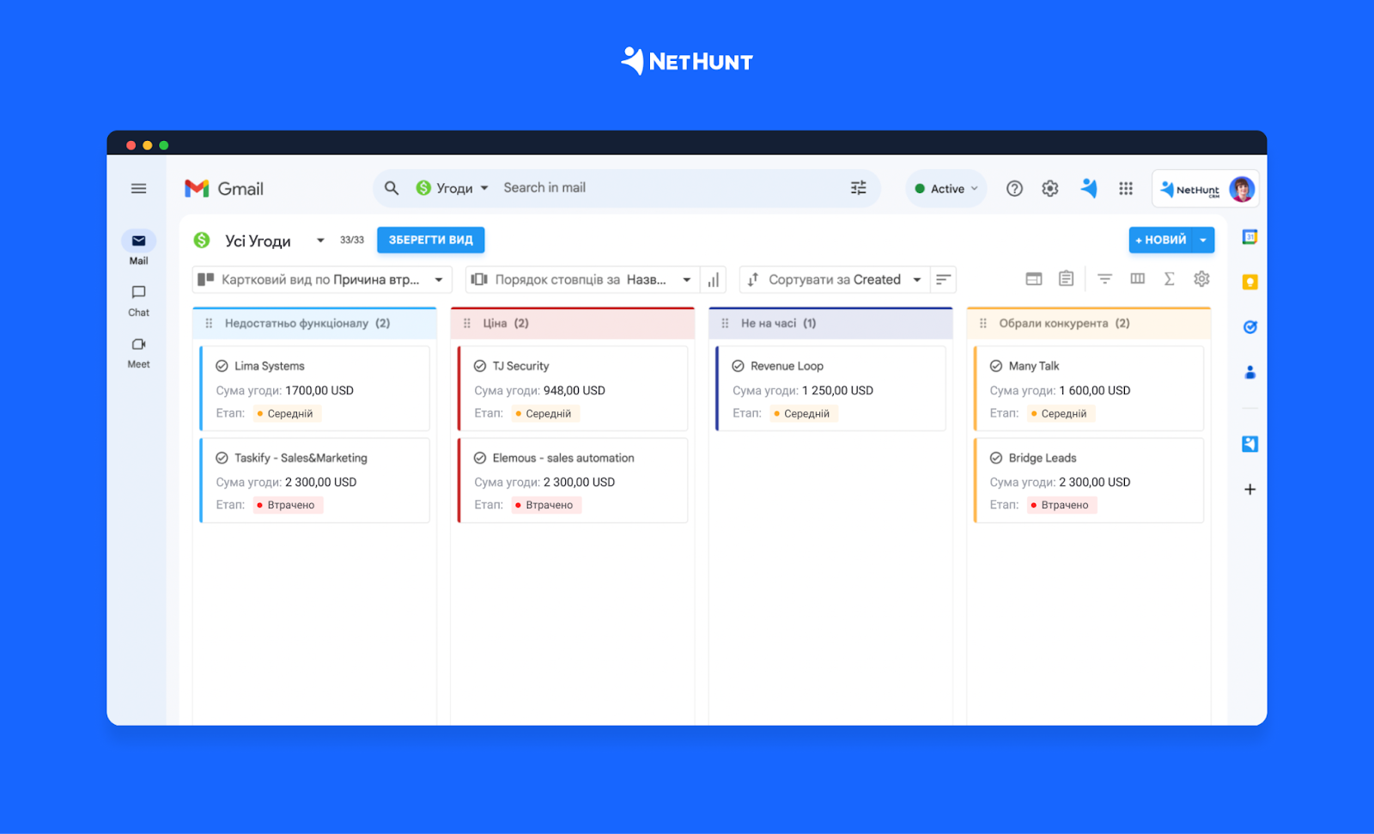
Task: Open the Elemous - sales automation deal
Action: (x=563, y=458)
